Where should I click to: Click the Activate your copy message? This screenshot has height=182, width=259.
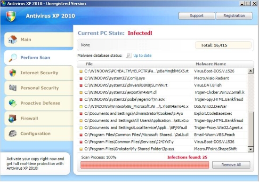tap(35, 164)
